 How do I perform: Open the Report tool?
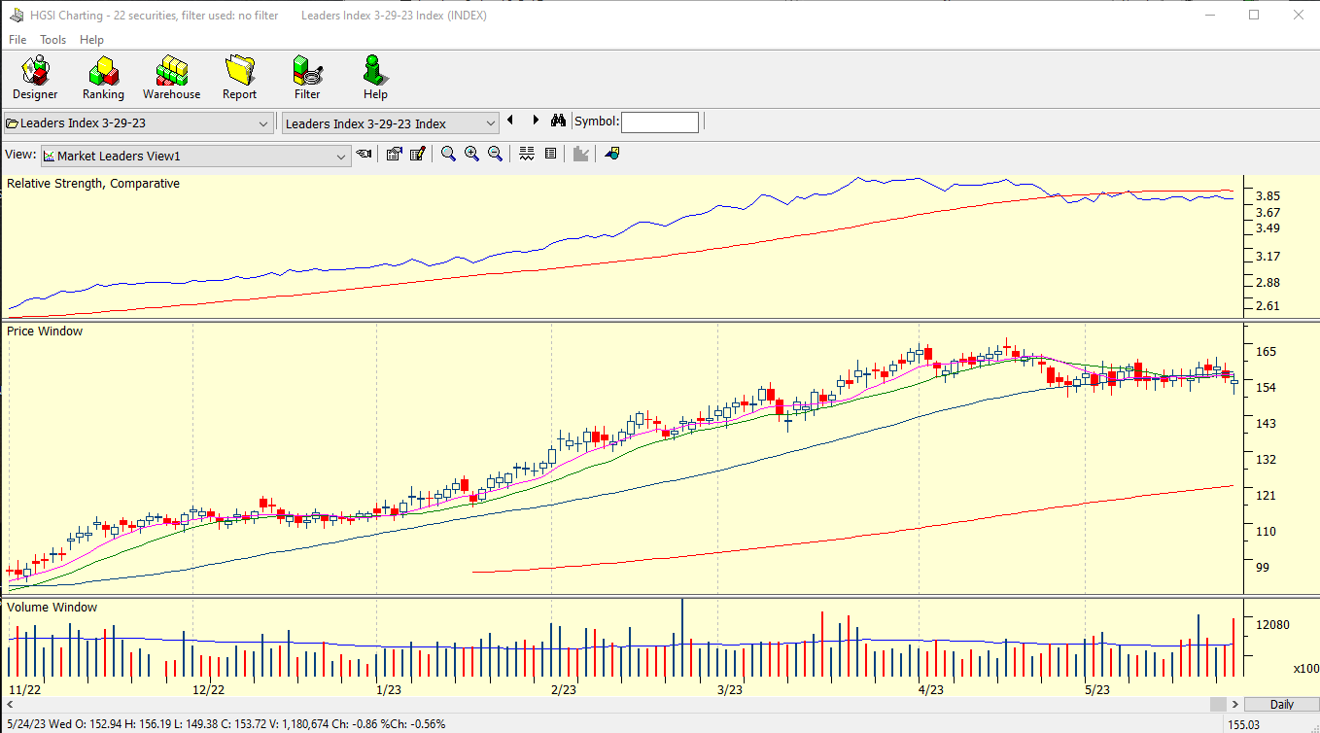click(x=239, y=78)
